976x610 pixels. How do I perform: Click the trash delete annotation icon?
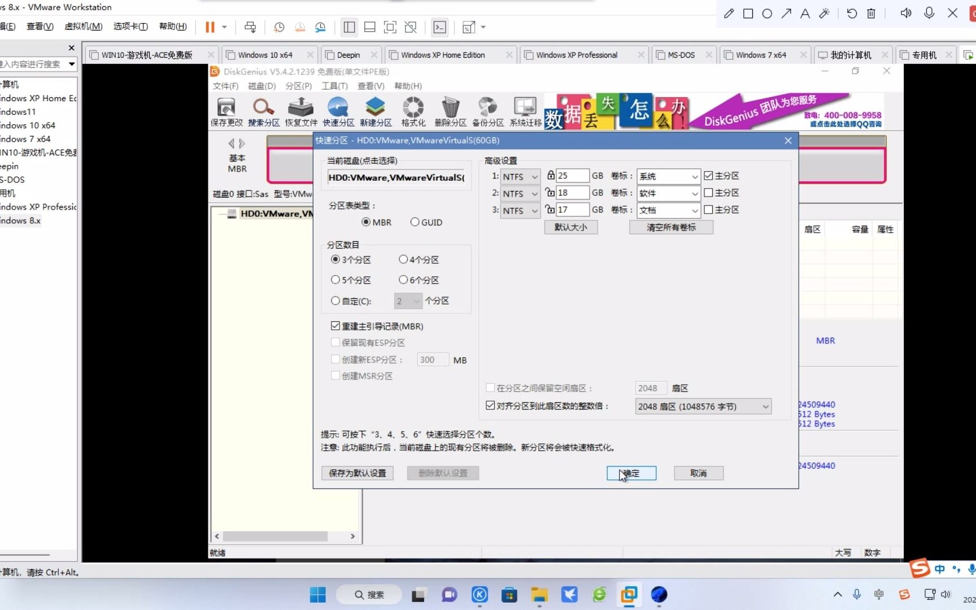click(x=871, y=13)
